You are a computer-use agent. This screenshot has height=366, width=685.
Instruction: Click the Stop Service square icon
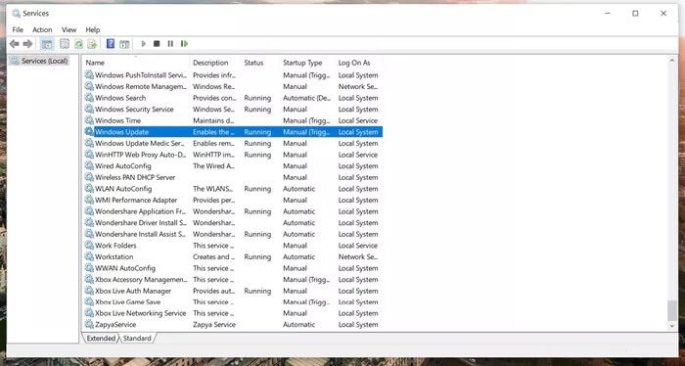157,44
